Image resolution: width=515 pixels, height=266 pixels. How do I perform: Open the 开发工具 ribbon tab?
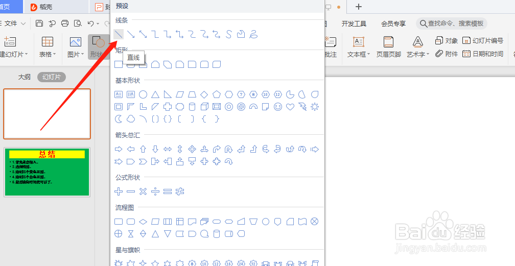(x=354, y=23)
